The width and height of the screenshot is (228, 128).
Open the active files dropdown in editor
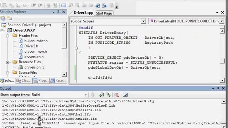[217, 13]
